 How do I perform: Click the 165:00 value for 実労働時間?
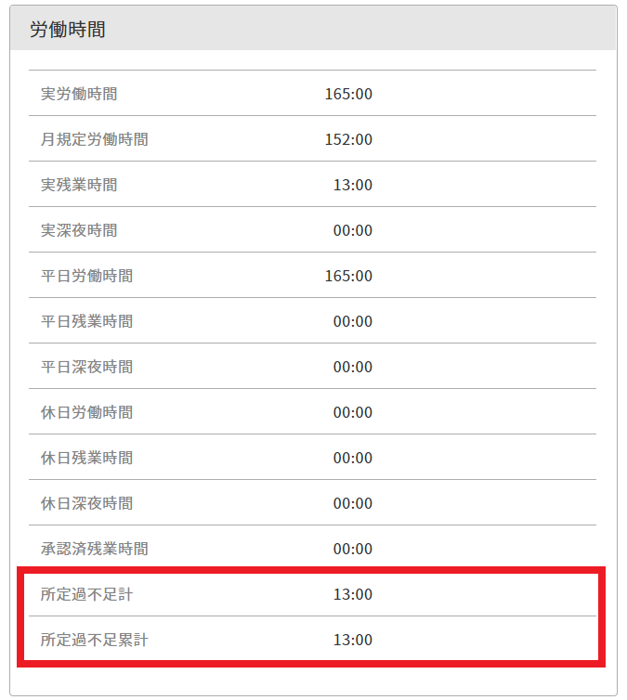(x=348, y=94)
